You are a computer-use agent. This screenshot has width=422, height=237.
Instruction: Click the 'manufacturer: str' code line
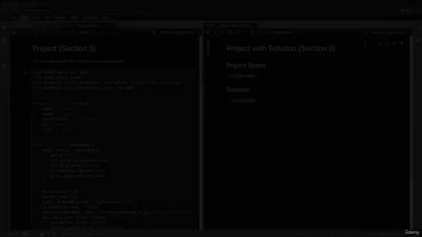61,191
